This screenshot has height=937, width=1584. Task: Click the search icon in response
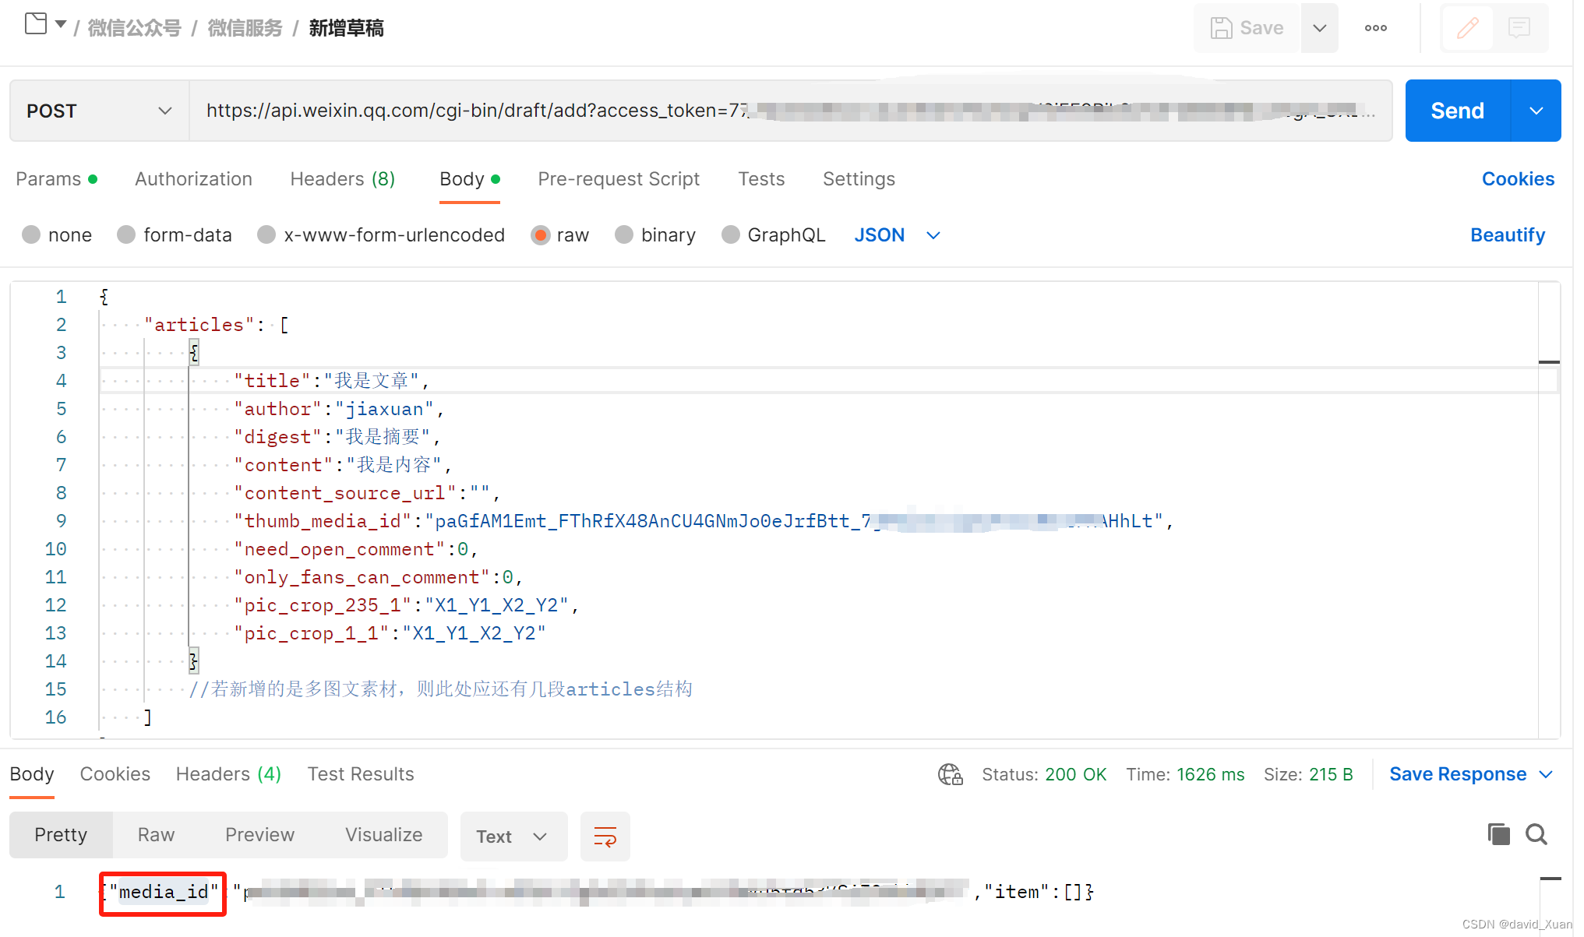tap(1536, 834)
